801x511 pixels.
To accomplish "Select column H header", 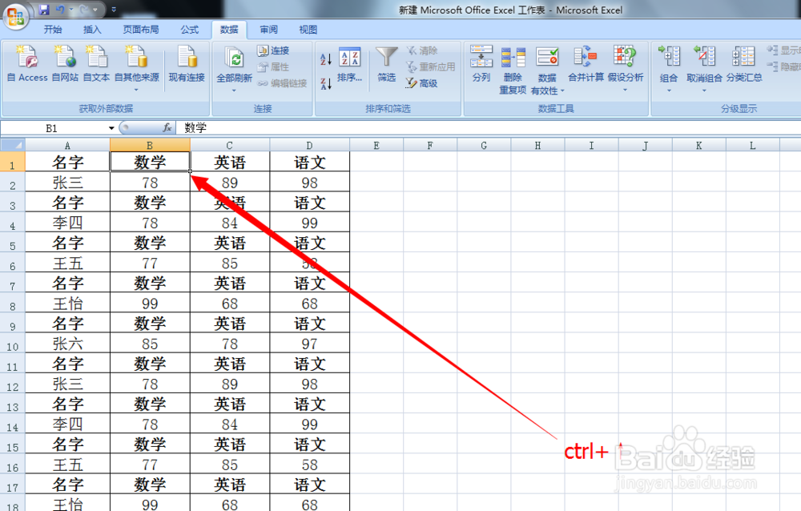I will (538, 146).
